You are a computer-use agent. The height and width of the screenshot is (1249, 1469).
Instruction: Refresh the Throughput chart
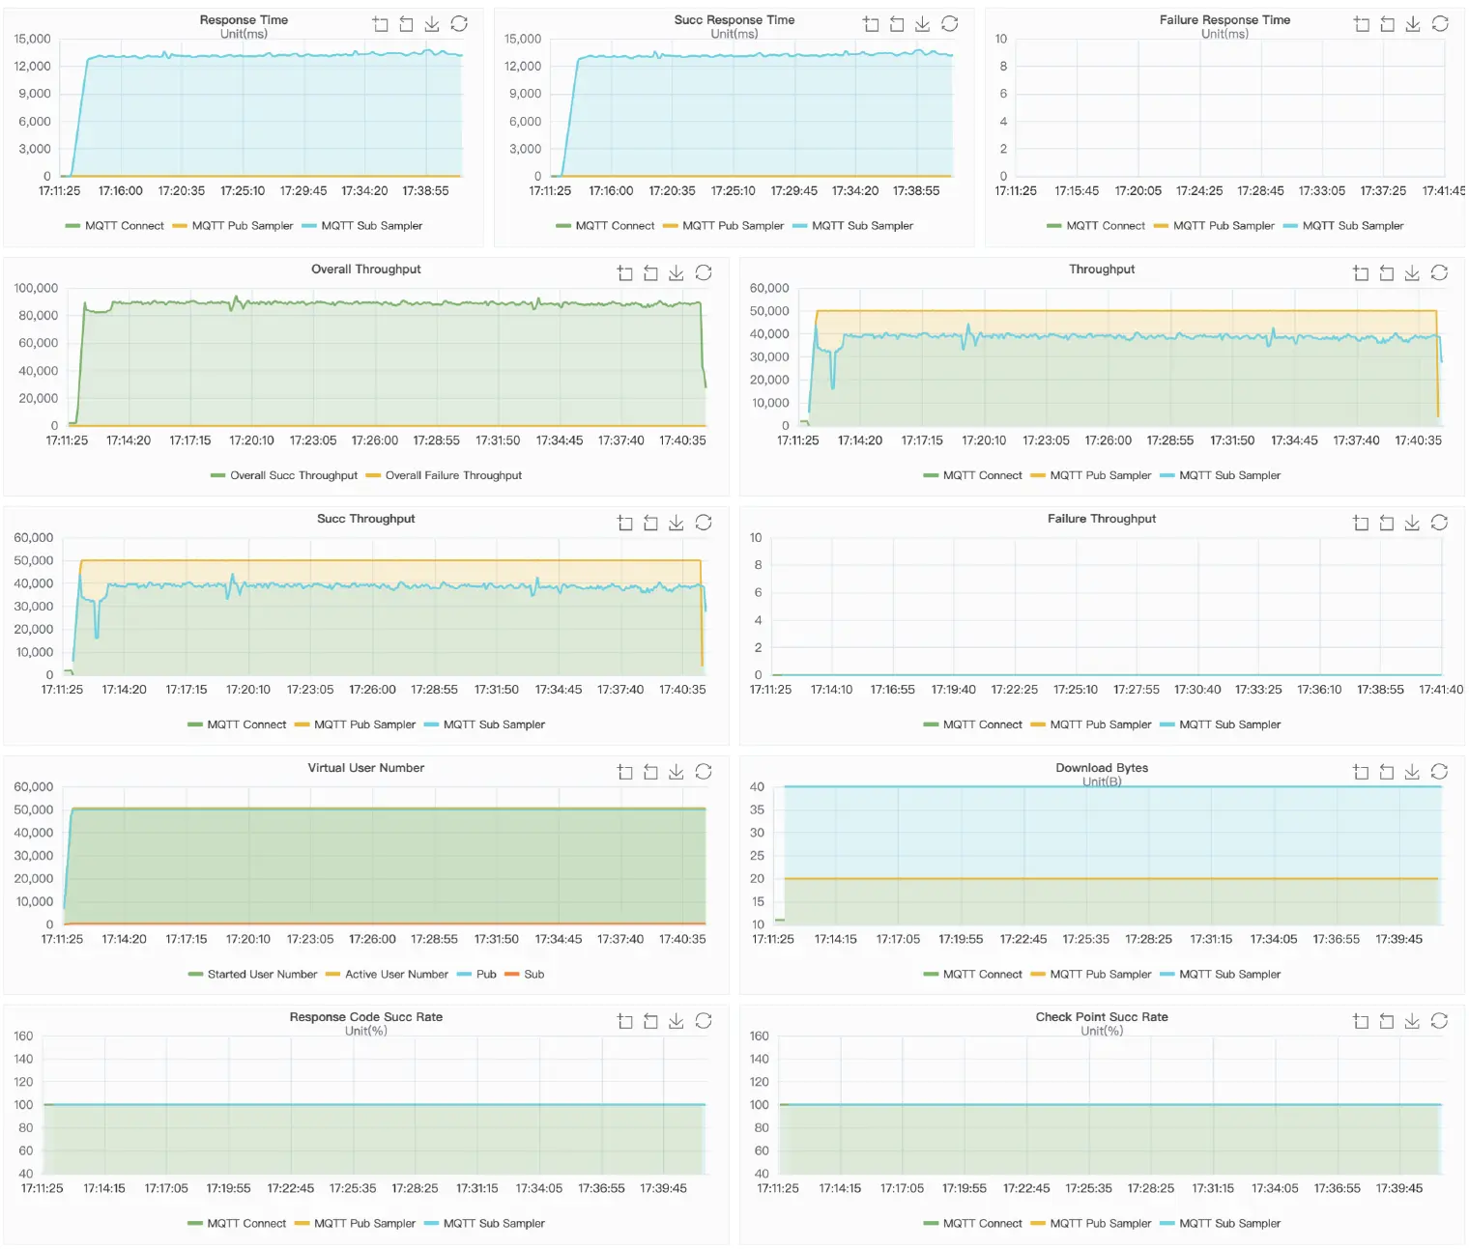pyautogui.click(x=1439, y=273)
